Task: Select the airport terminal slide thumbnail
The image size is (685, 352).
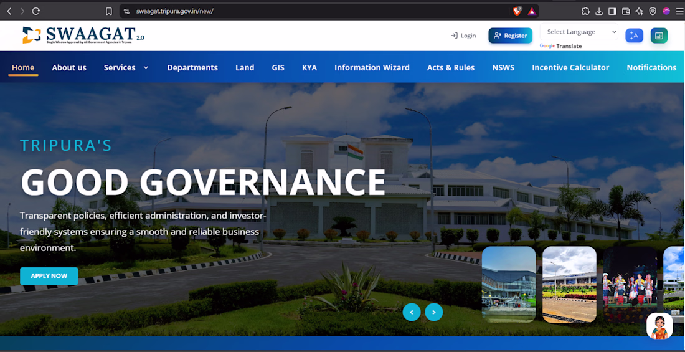Action: (569, 285)
